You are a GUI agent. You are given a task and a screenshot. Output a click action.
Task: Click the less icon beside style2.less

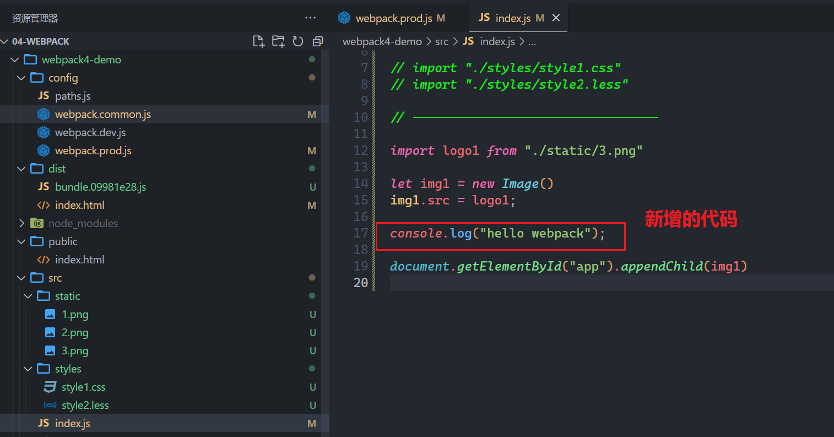click(50, 405)
